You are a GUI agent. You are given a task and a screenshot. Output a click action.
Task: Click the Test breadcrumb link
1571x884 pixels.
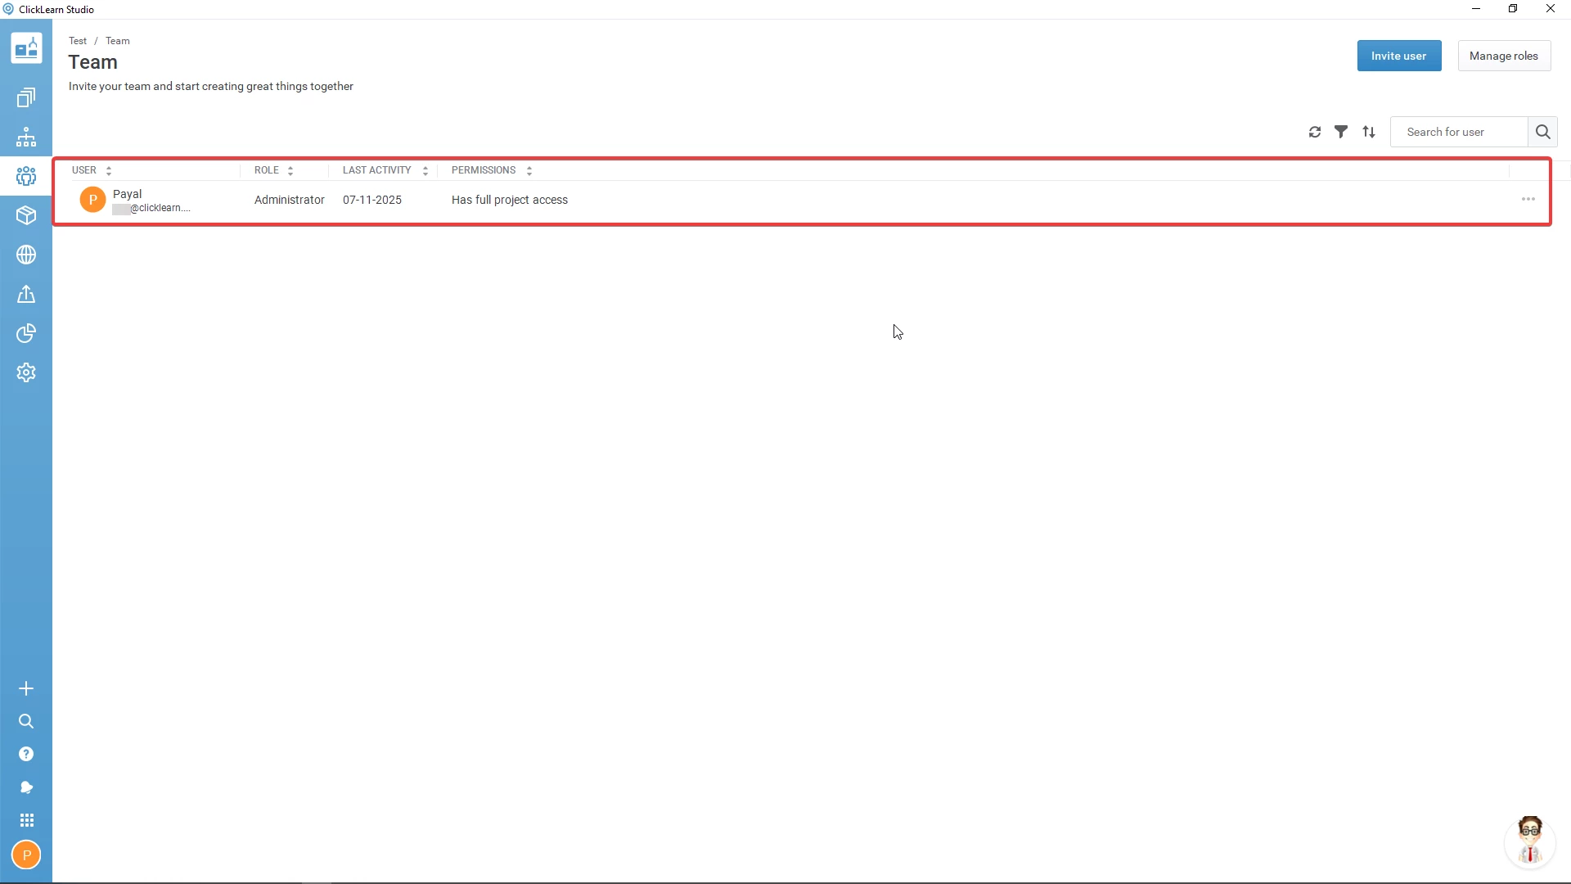[x=78, y=41]
